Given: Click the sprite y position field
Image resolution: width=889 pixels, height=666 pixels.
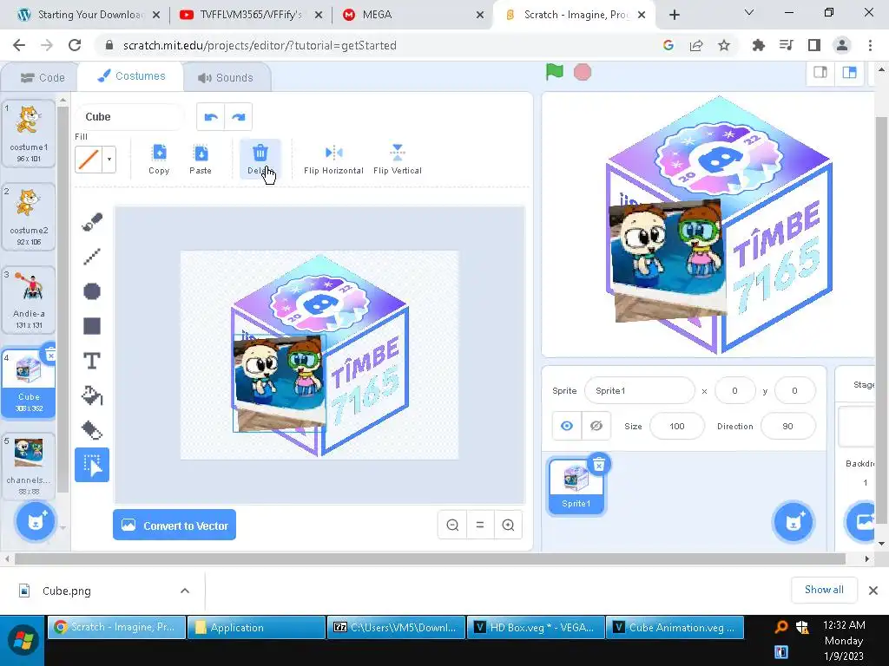Looking at the screenshot, I should click(795, 391).
